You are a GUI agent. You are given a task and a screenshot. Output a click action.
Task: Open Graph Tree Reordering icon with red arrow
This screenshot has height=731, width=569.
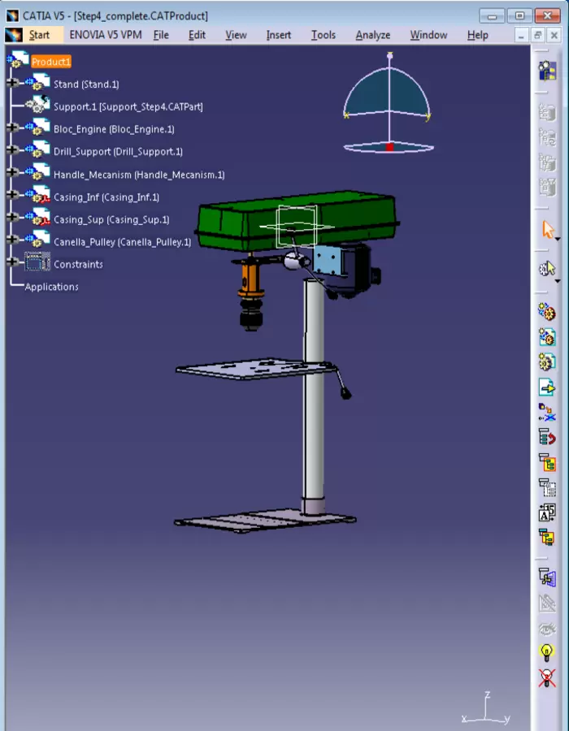[x=547, y=437]
